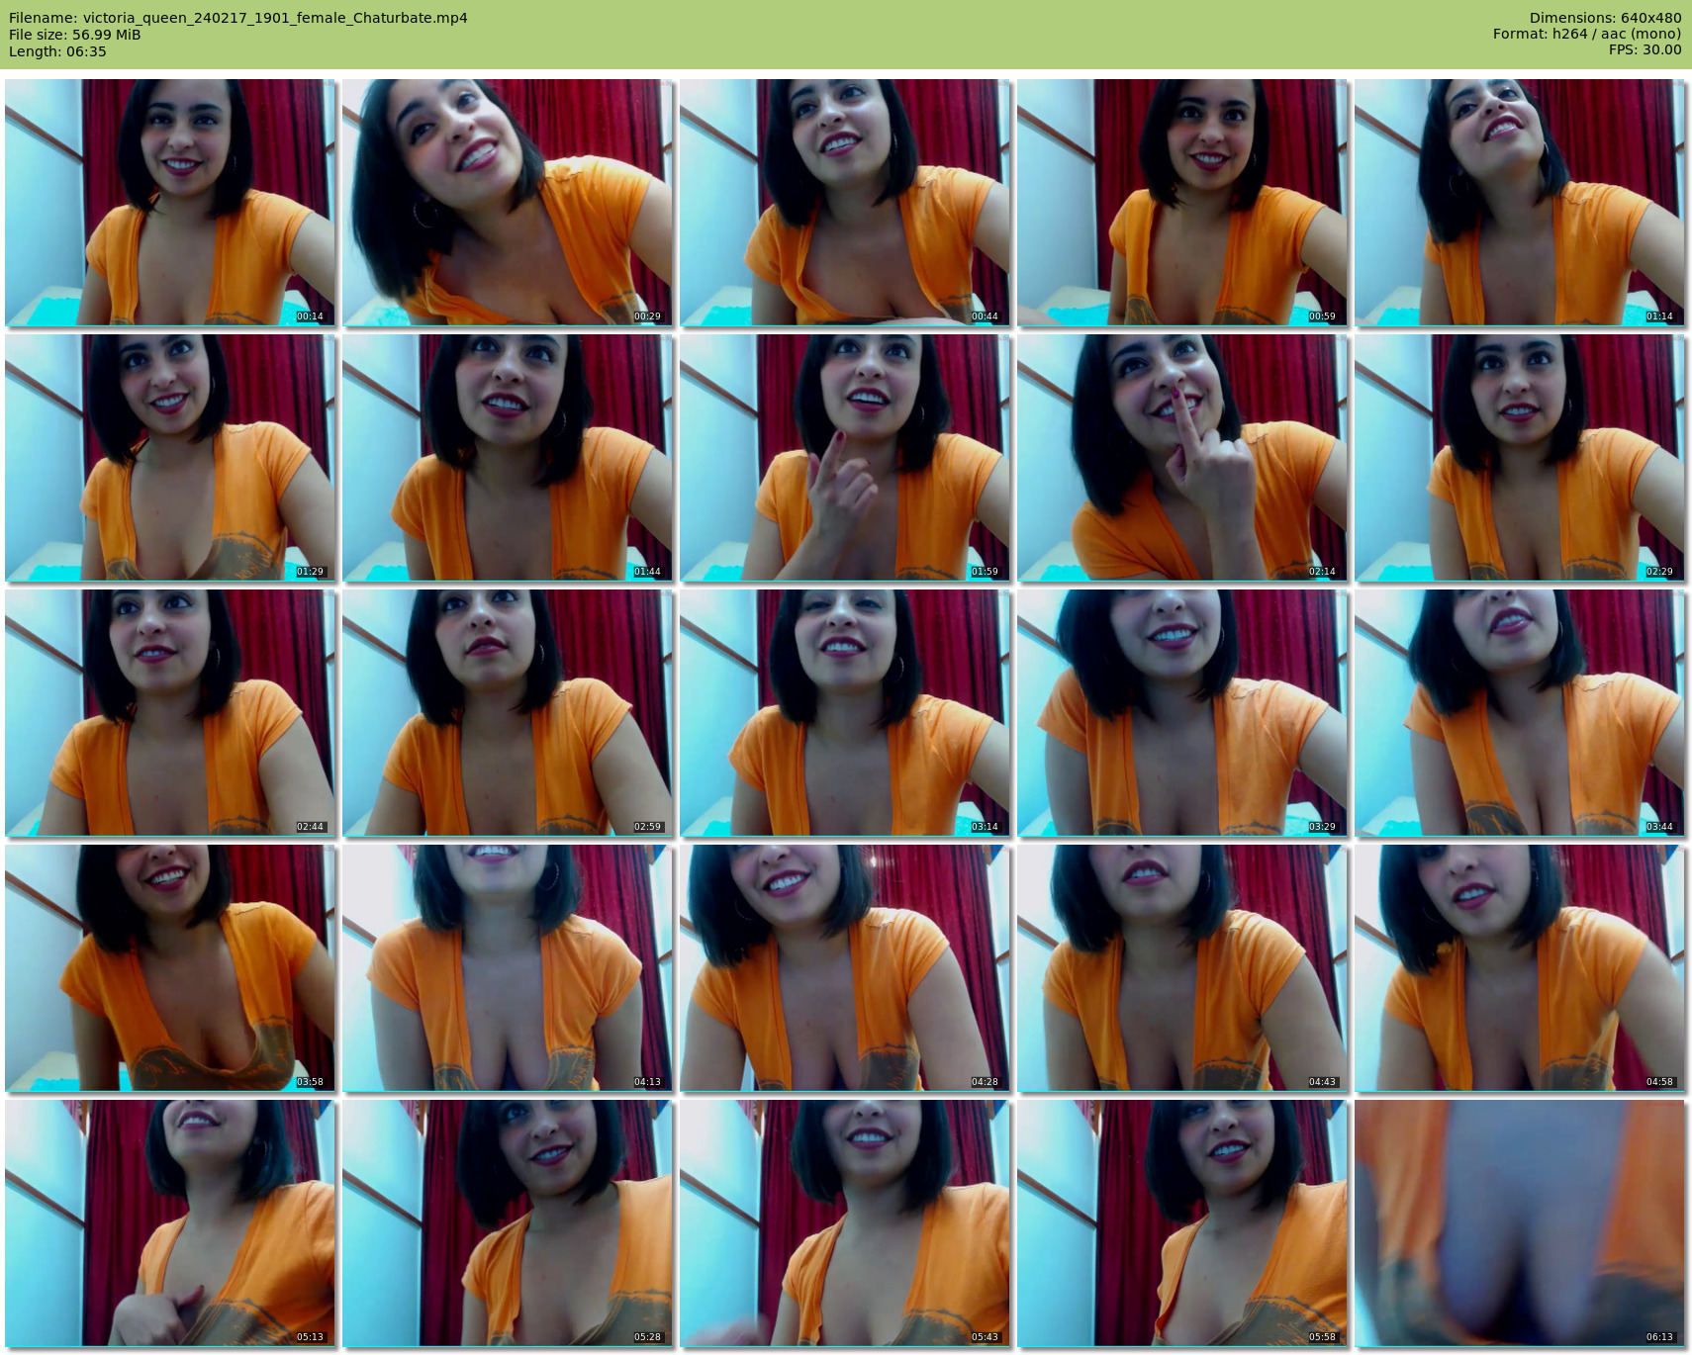This screenshot has height=1355, width=1692.
Task: Open the thumbnail at 05:43
Action: 844,1223
